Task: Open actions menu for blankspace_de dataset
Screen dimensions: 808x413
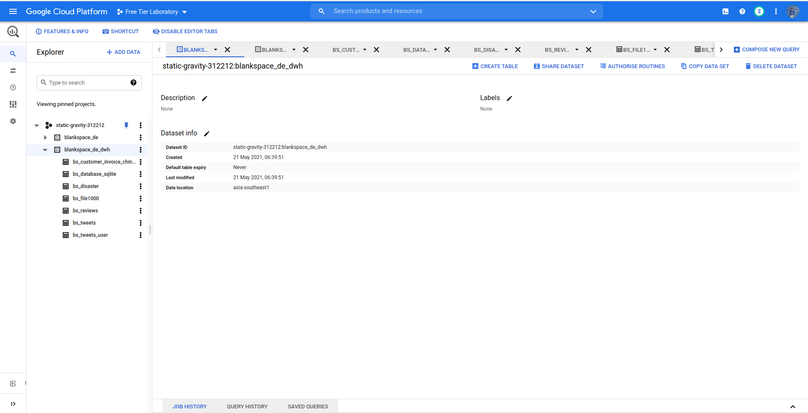Action: (x=141, y=138)
